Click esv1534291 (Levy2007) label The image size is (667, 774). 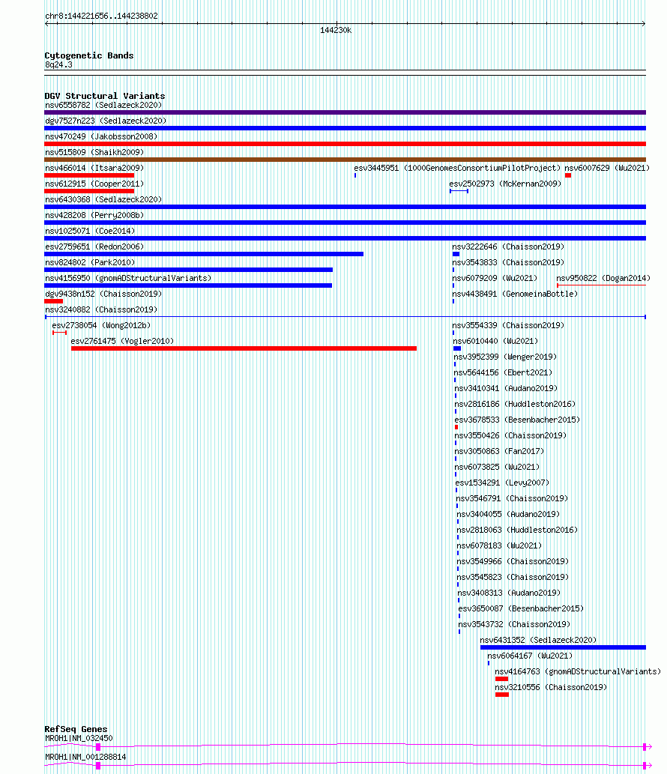pyautogui.click(x=502, y=484)
